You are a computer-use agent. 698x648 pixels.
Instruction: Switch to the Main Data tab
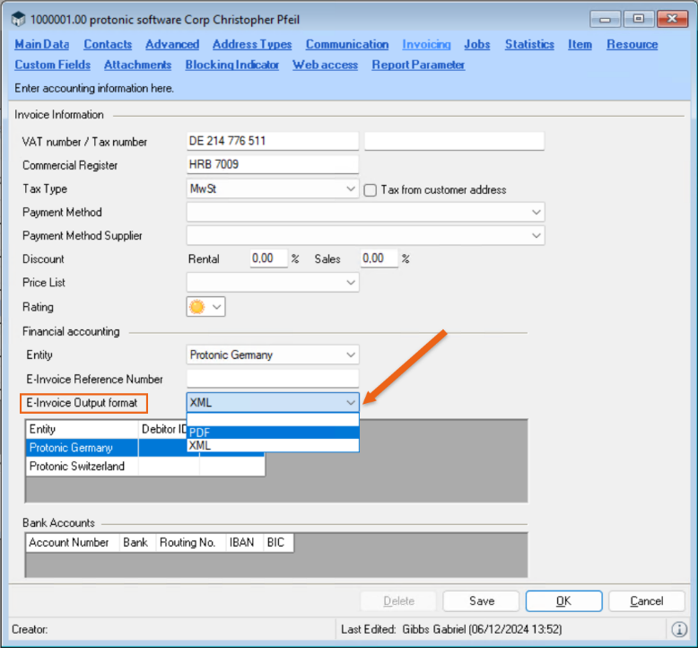tap(42, 44)
